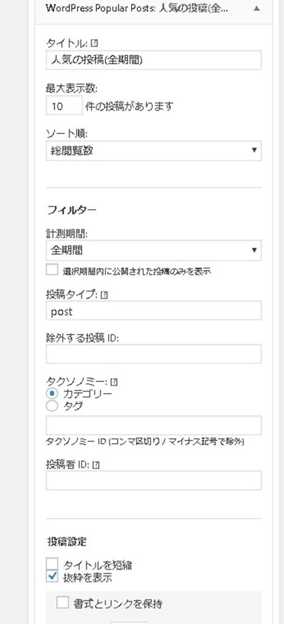Click help icon next to タイトル label
The width and height of the screenshot is (284, 624).
[94, 43]
